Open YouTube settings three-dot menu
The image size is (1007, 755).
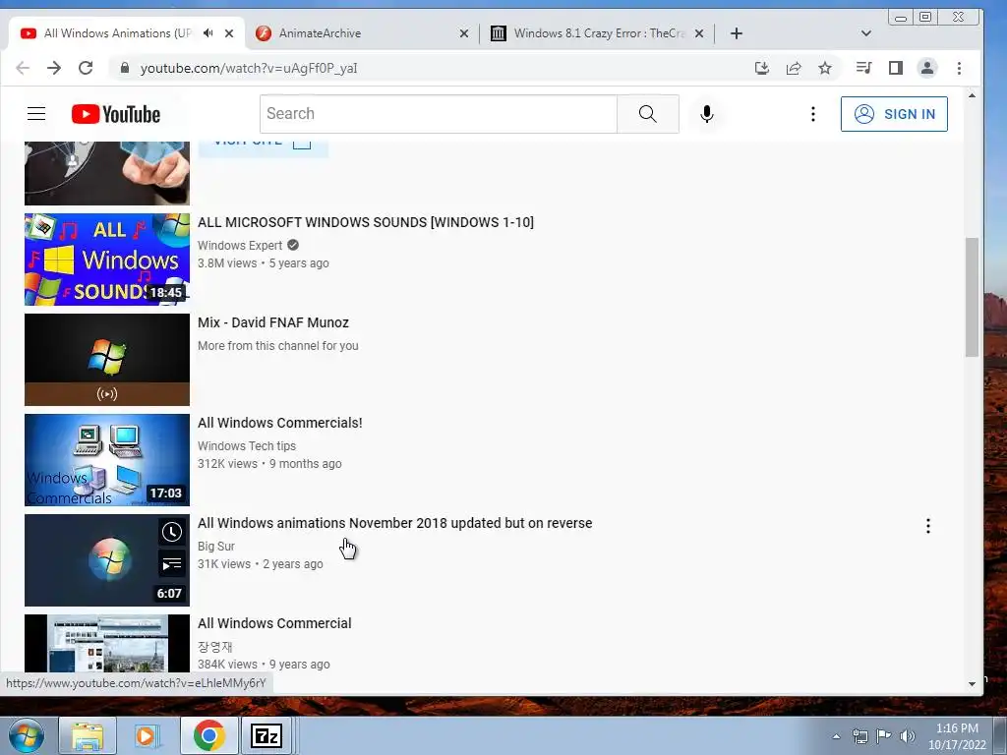812,114
